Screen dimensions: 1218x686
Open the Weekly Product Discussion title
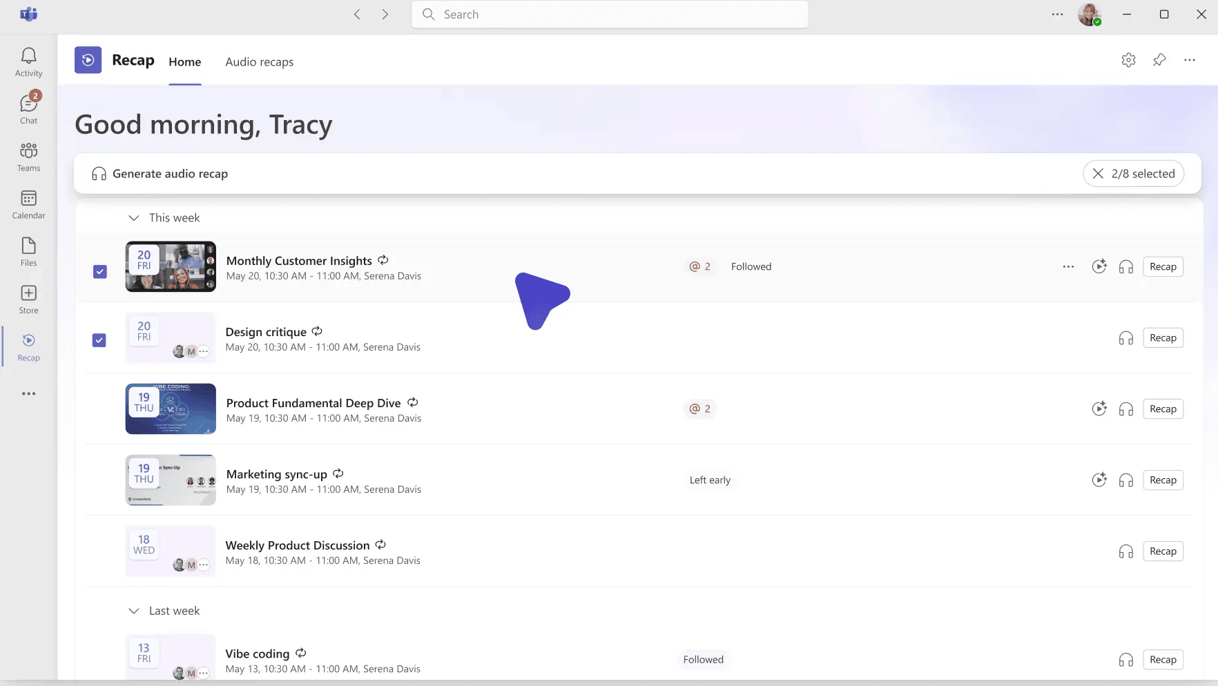298,545
